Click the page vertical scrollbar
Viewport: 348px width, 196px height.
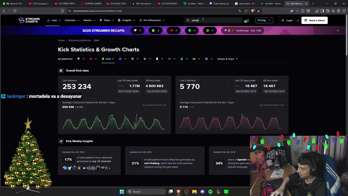pyautogui.click(x=346, y=35)
